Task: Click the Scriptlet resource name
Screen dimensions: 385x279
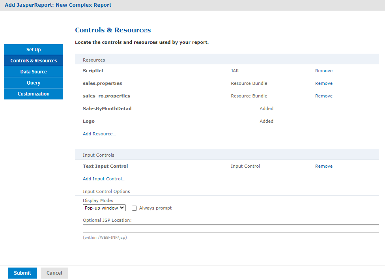Action: 93,71
